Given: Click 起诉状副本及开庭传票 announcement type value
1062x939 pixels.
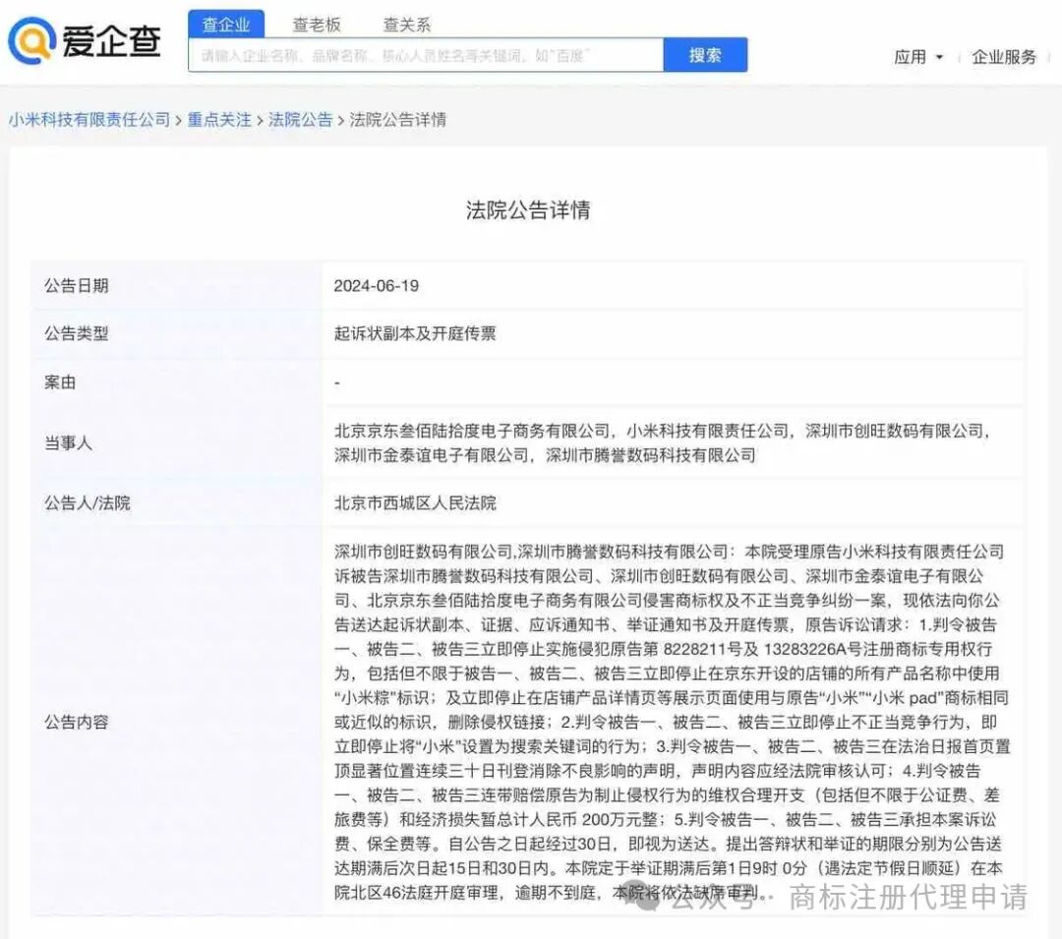Looking at the screenshot, I should coord(415,333).
